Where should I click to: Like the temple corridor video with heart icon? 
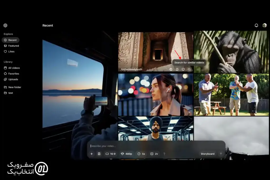click(183, 69)
